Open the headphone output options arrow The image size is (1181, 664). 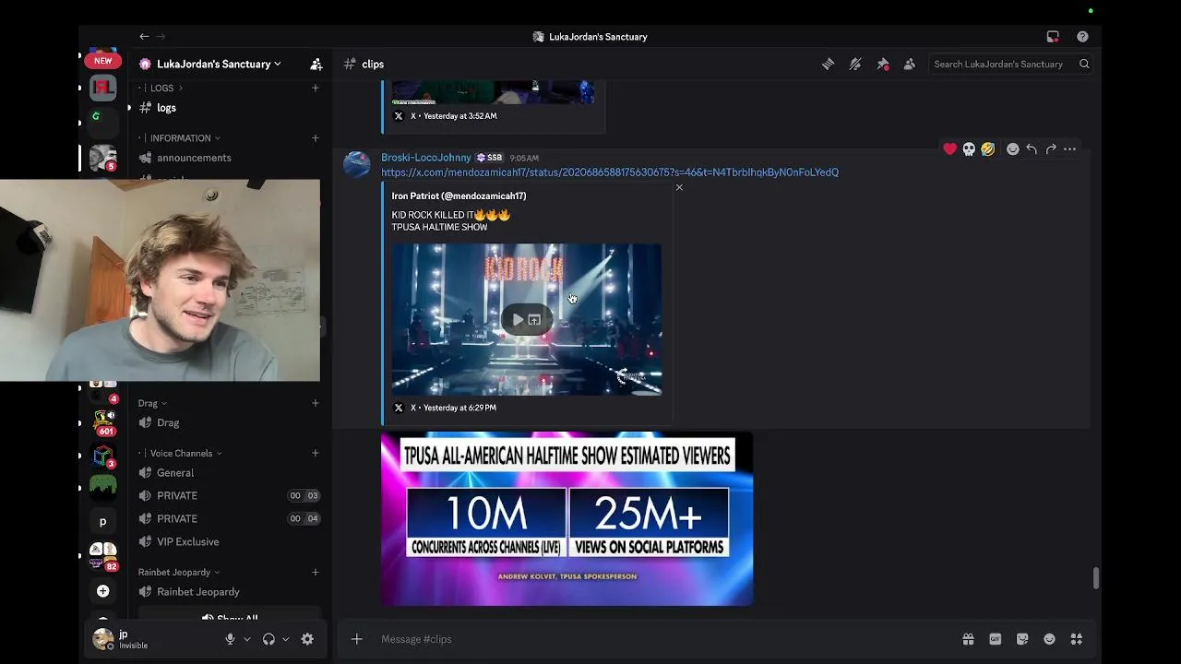[285, 639]
